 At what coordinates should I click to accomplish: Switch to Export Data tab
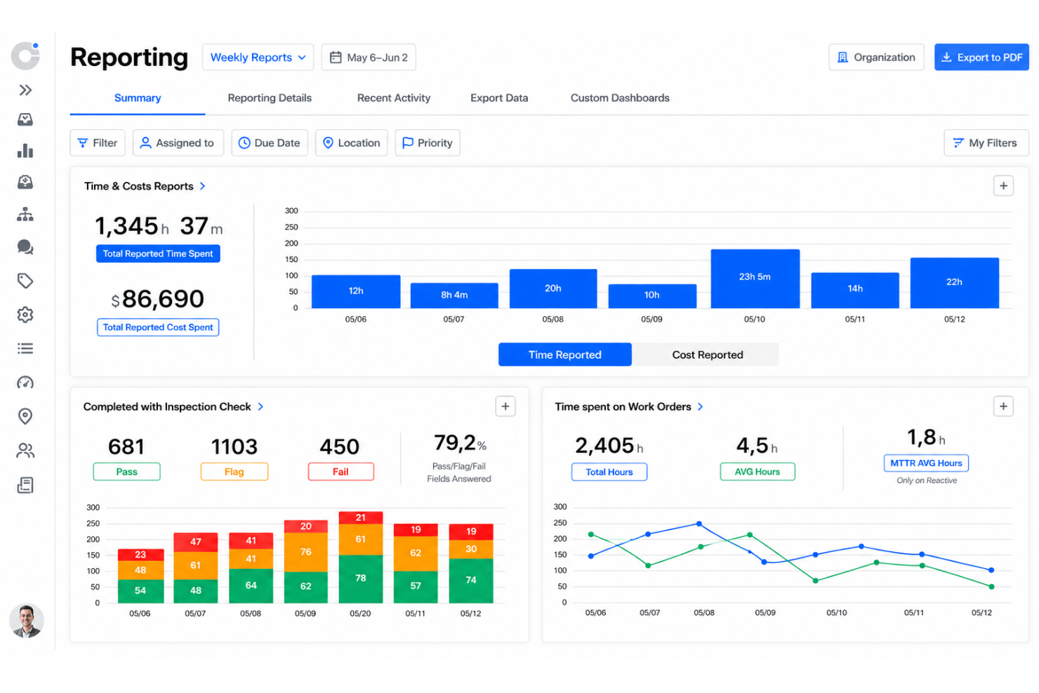tap(499, 98)
